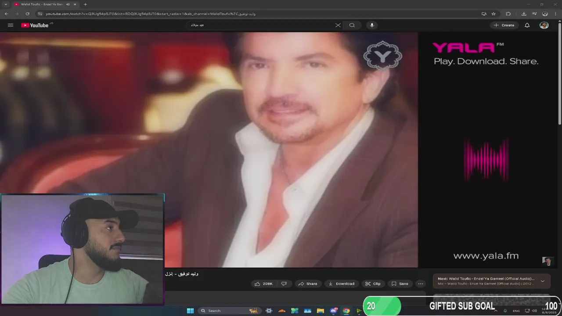The height and width of the screenshot is (316, 562).
Task: Open the browser extensions puzzle icon
Action: click(x=508, y=14)
